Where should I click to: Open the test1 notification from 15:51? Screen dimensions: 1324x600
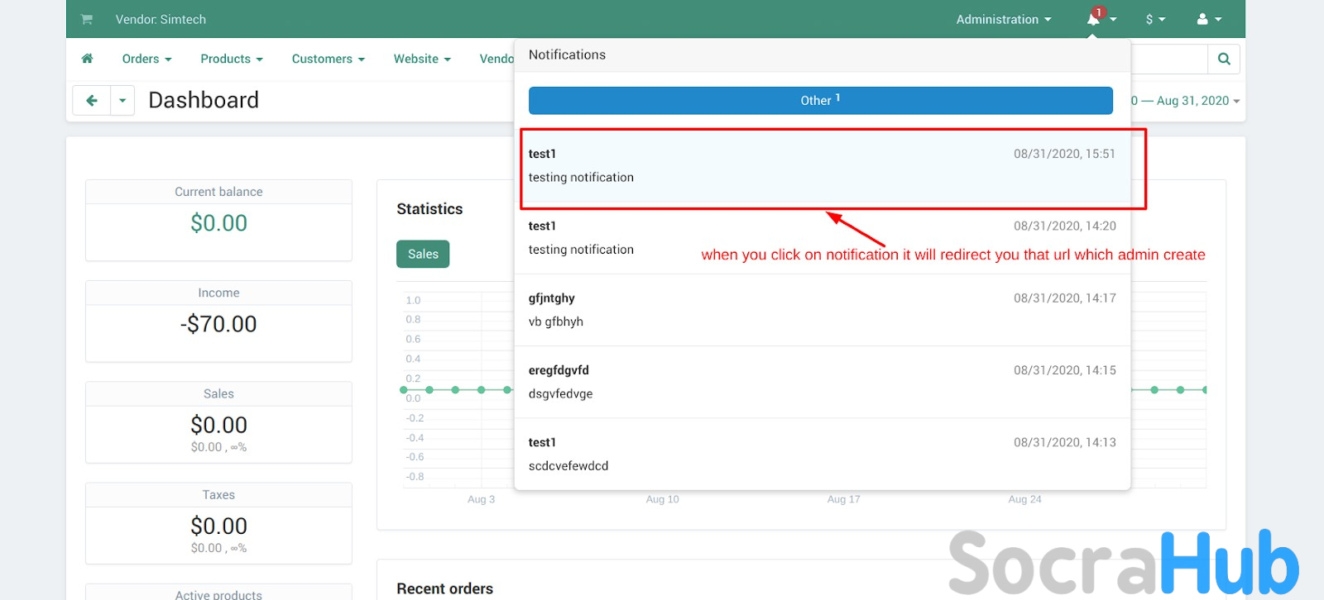click(x=822, y=166)
